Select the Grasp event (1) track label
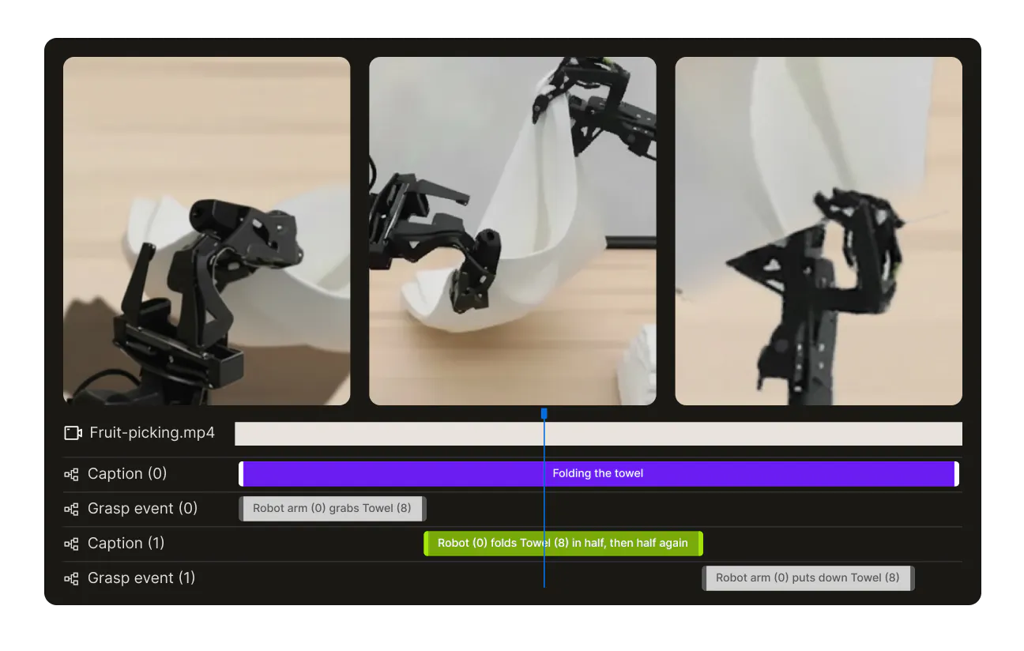The width and height of the screenshot is (1024, 651). (141, 578)
